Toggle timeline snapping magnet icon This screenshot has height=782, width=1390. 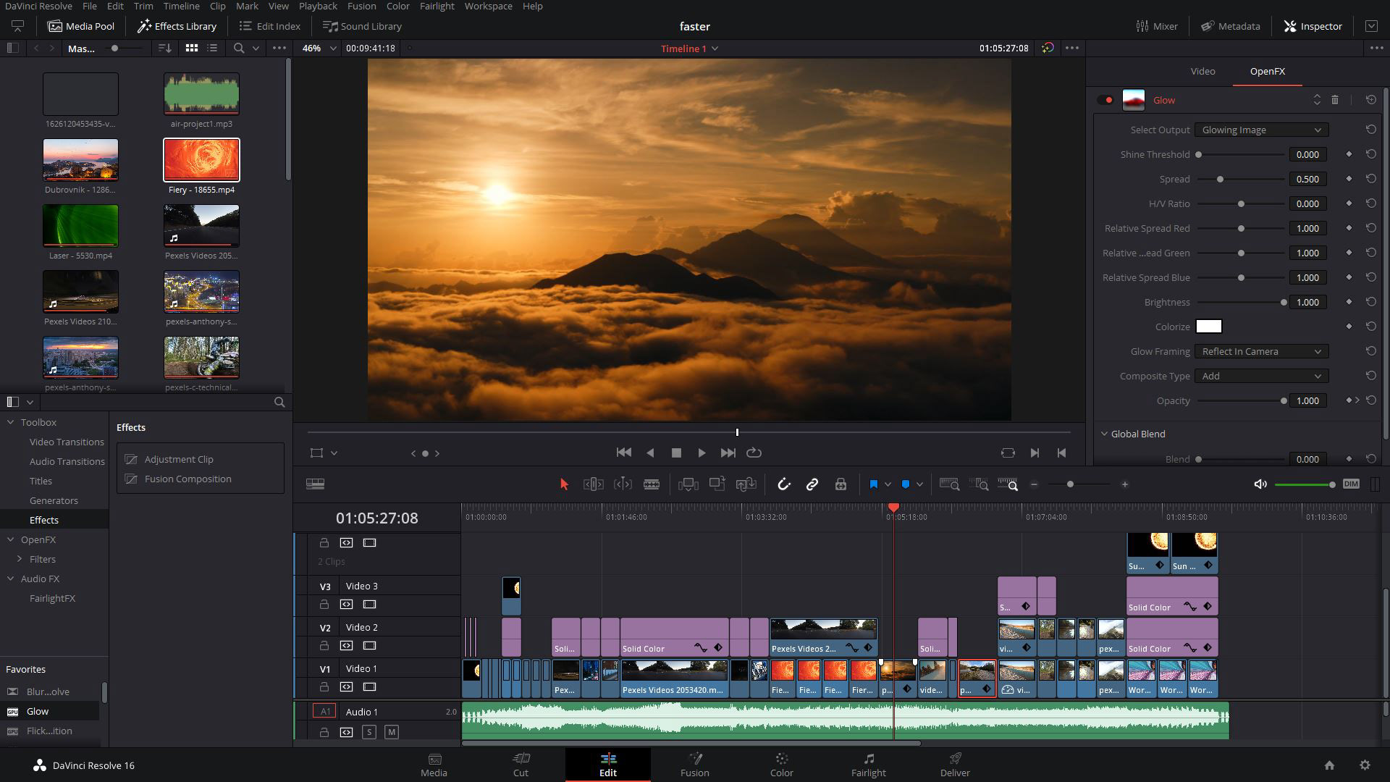click(x=783, y=484)
